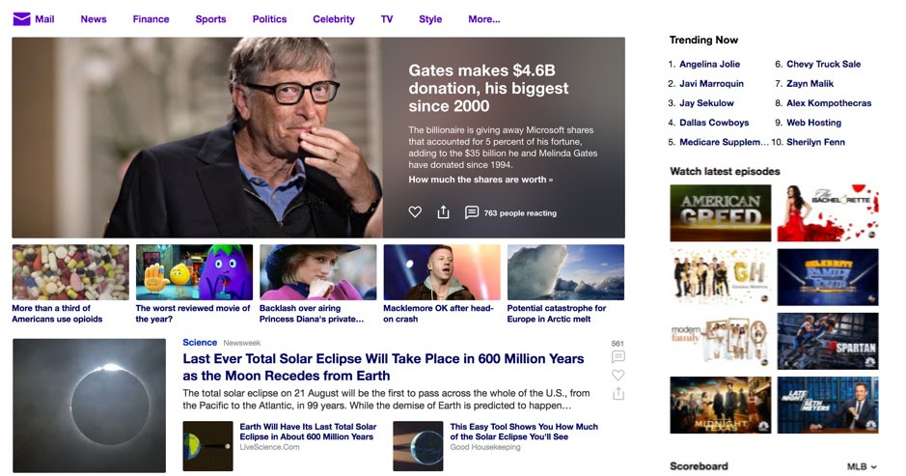The width and height of the screenshot is (906, 476).
Task: Open Macklemore story thumbnail
Action: tap(442, 272)
